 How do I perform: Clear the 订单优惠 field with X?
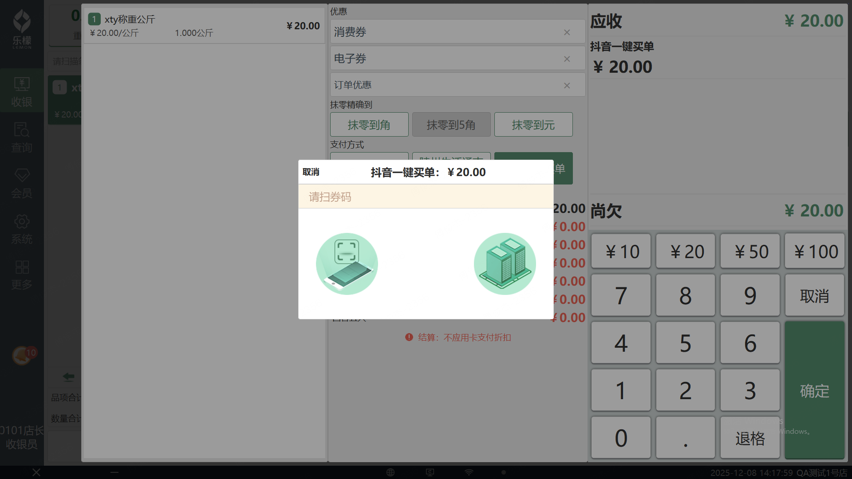tap(567, 86)
